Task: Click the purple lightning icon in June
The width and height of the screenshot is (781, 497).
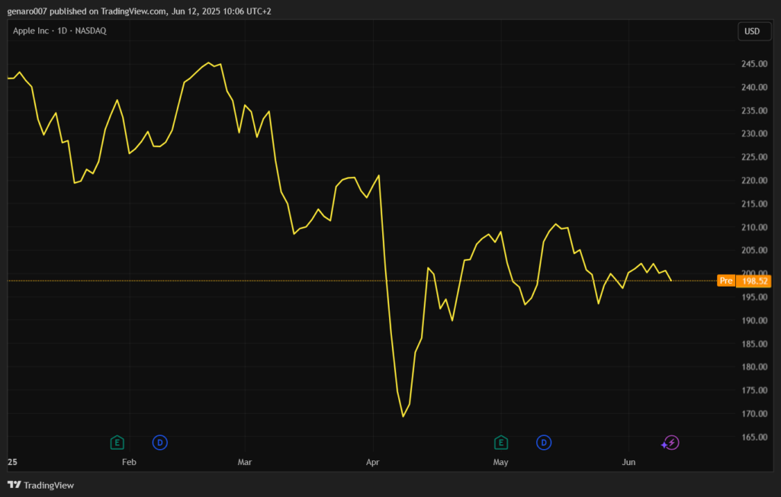Action: click(670, 443)
